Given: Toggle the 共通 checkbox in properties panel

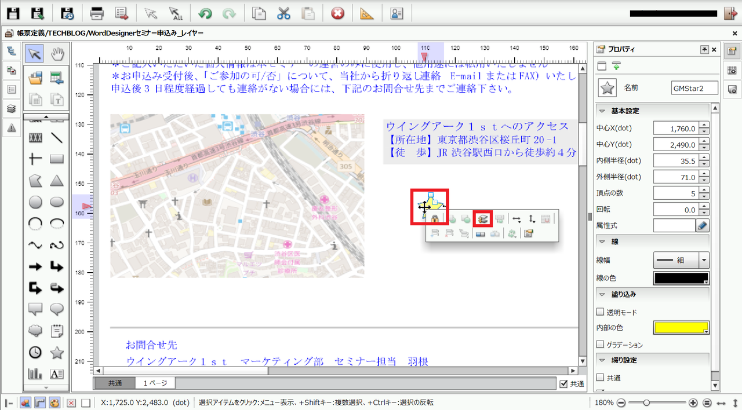Looking at the screenshot, I should pyautogui.click(x=600, y=378).
